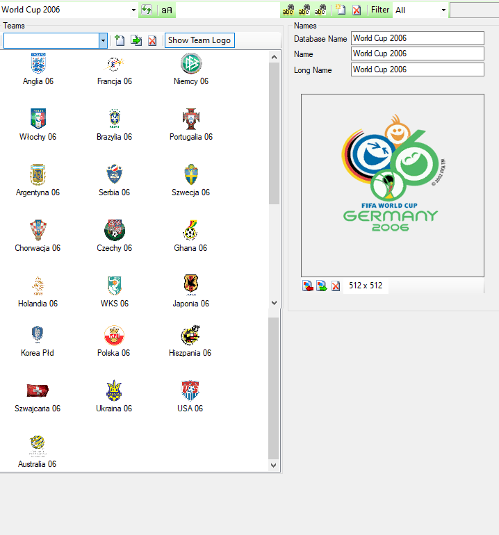This screenshot has height=535, width=499.
Task: Select the Szwecja 06 team logo
Action: (x=191, y=174)
